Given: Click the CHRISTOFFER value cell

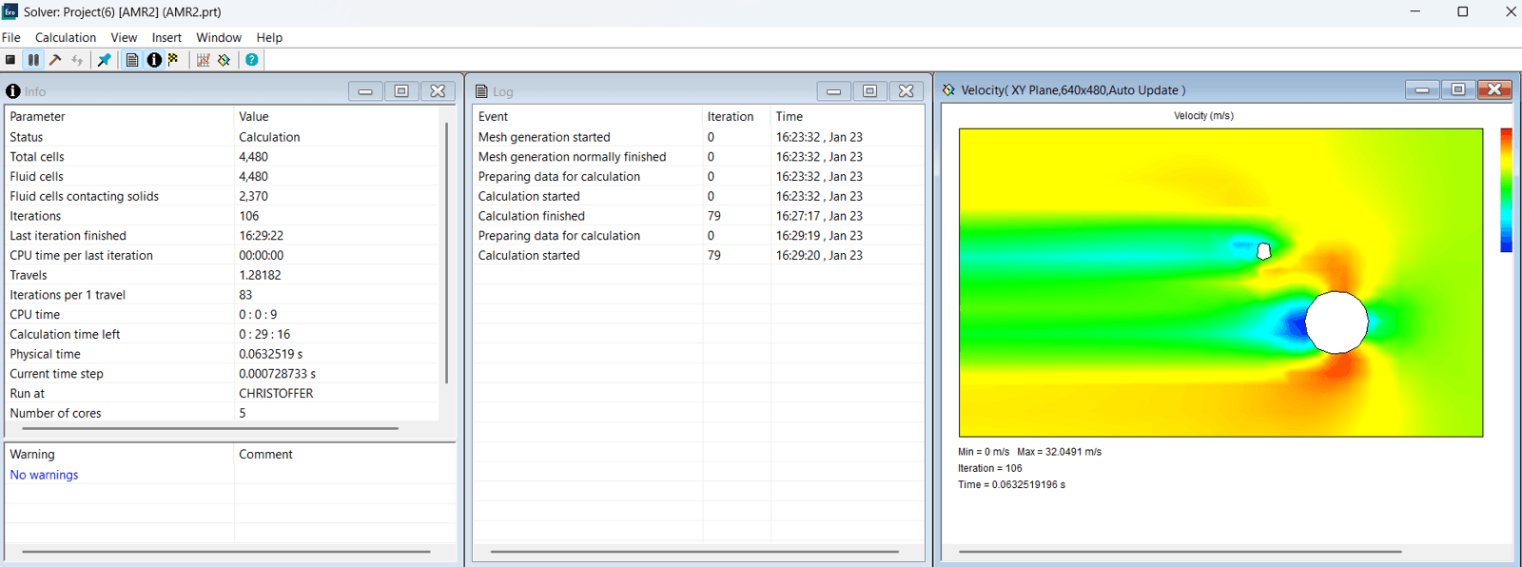Looking at the screenshot, I should pyautogui.click(x=276, y=393).
